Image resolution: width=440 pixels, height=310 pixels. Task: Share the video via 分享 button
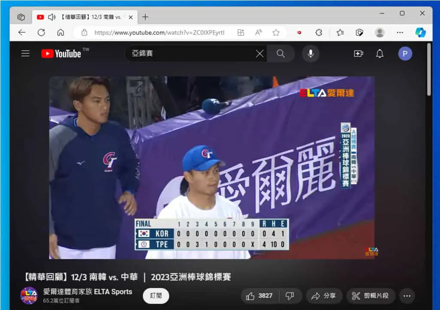click(x=324, y=296)
